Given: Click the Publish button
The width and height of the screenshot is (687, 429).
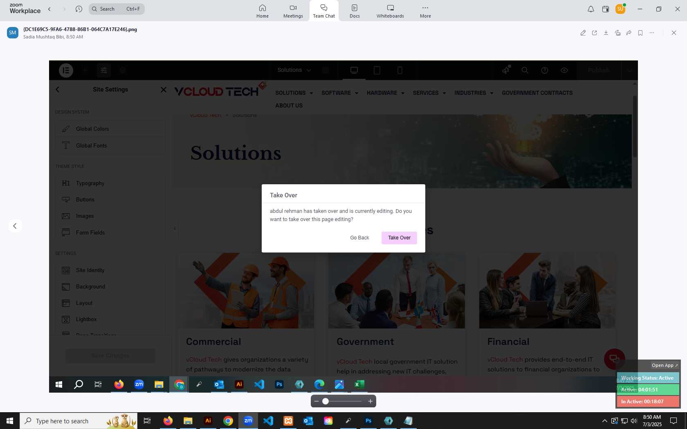Looking at the screenshot, I should click(599, 70).
